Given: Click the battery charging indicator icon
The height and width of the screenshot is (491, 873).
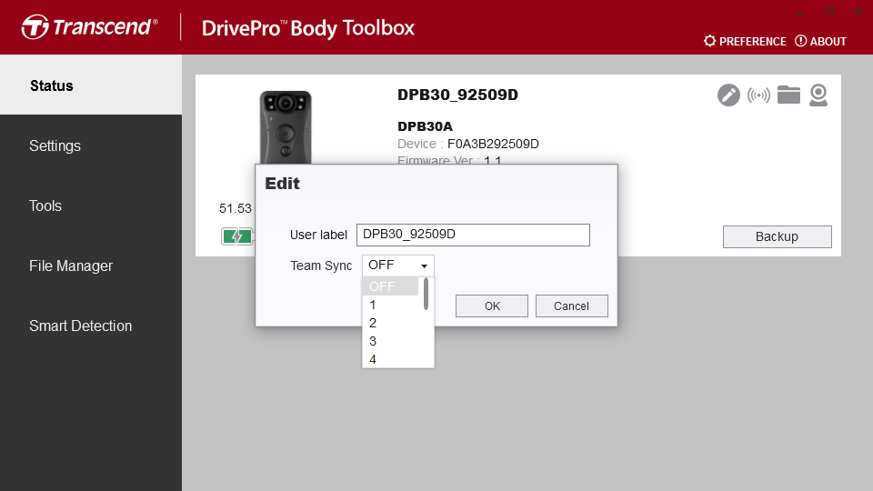Looking at the screenshot, I should tap(237, 236).
